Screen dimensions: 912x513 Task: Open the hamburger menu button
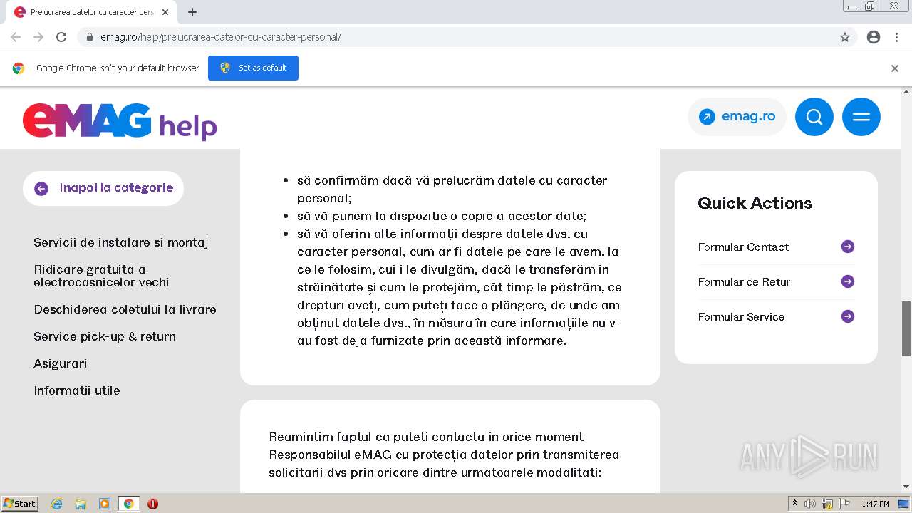tap(861, 117)
